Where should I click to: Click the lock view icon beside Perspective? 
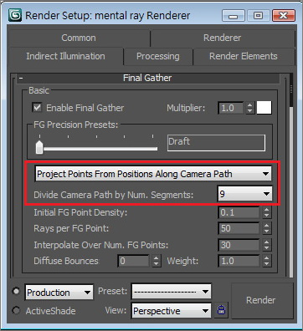(x=221, y=310)
